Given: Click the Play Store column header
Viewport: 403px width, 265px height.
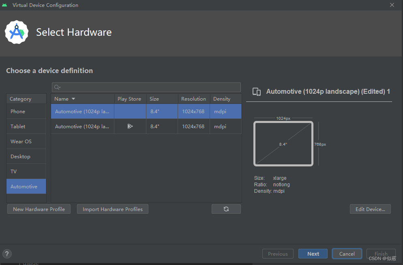Looking at the screenshot, I should (x=130, y=99).
